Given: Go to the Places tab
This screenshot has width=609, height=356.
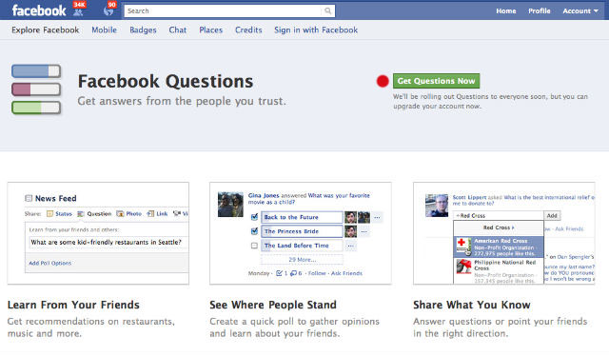Looking at the screenshot, I should (211, 30).
